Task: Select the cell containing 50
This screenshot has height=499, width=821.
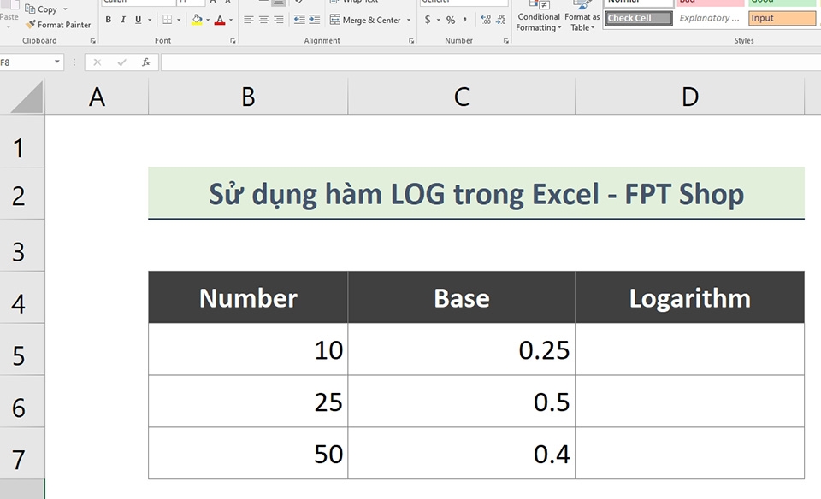Action: [x=248, y=453]
